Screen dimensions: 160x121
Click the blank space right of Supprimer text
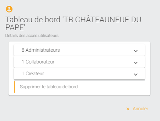coord(111,87)
